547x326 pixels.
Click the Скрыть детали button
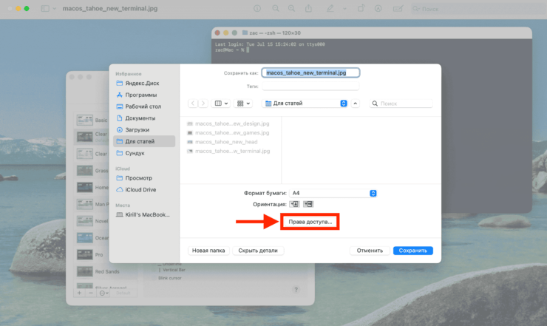[x=259, y=251]
